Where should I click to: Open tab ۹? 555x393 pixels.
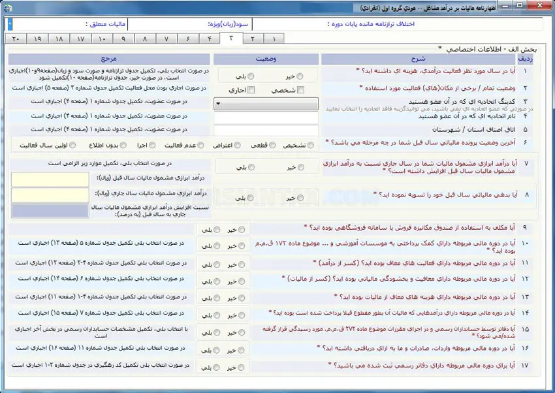pyautogui.click(x=123, y=39)
